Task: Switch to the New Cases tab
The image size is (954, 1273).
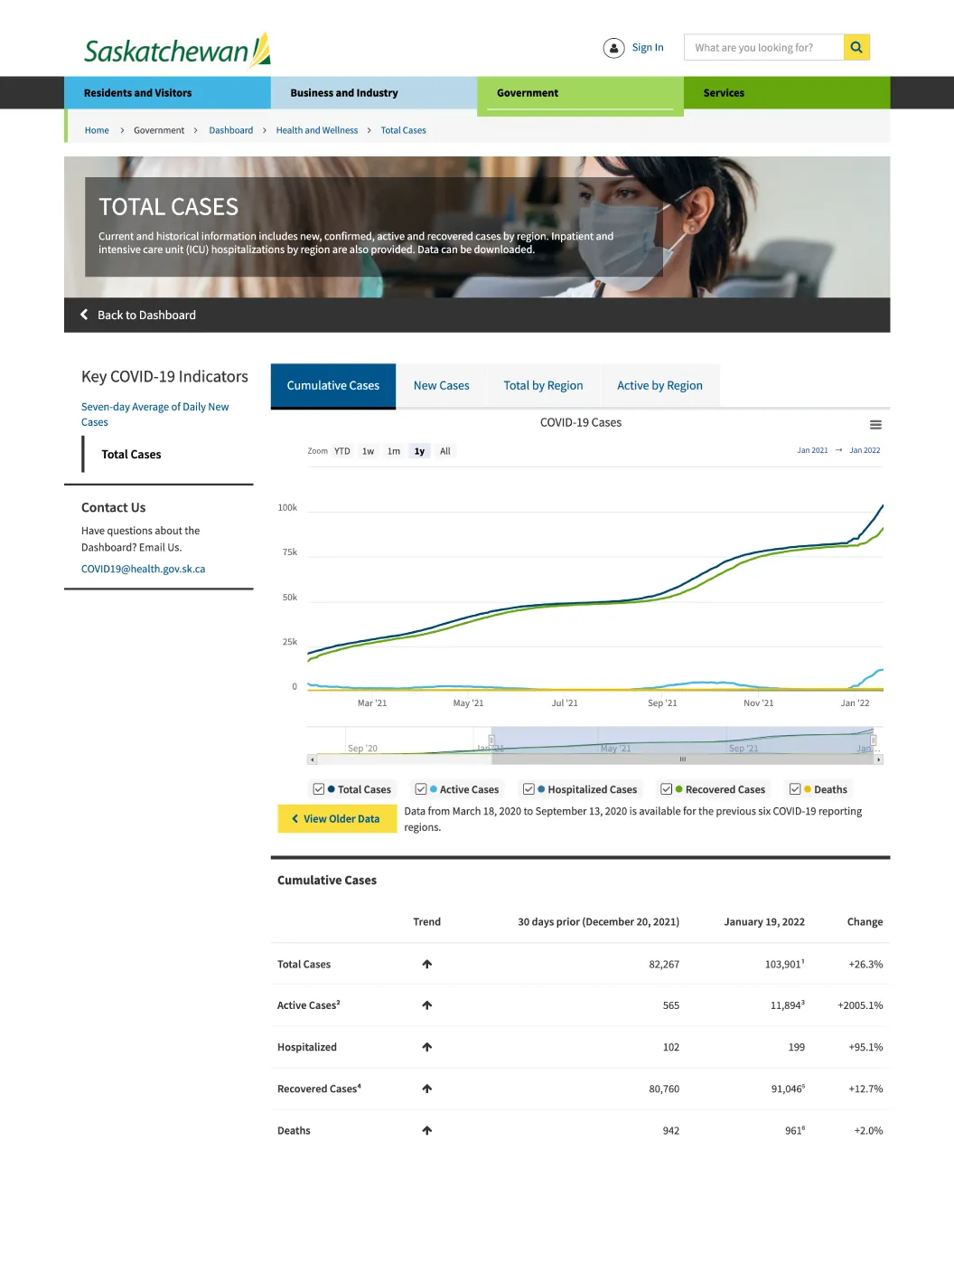Action: pos(442,385)
